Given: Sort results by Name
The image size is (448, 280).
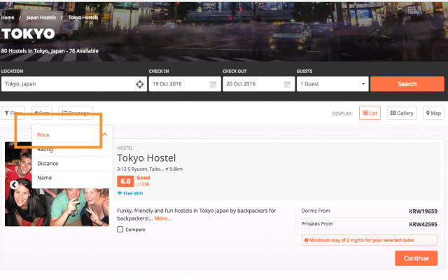Looking at the screenshot, I should pyautogui.click(x=44, y=178).
